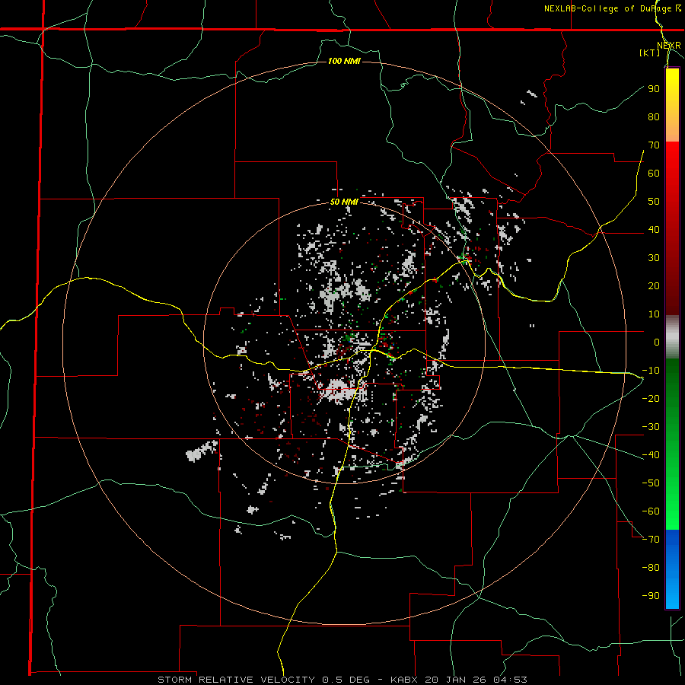Pick the gray zero-velocity color bar segment

[672, 337]
